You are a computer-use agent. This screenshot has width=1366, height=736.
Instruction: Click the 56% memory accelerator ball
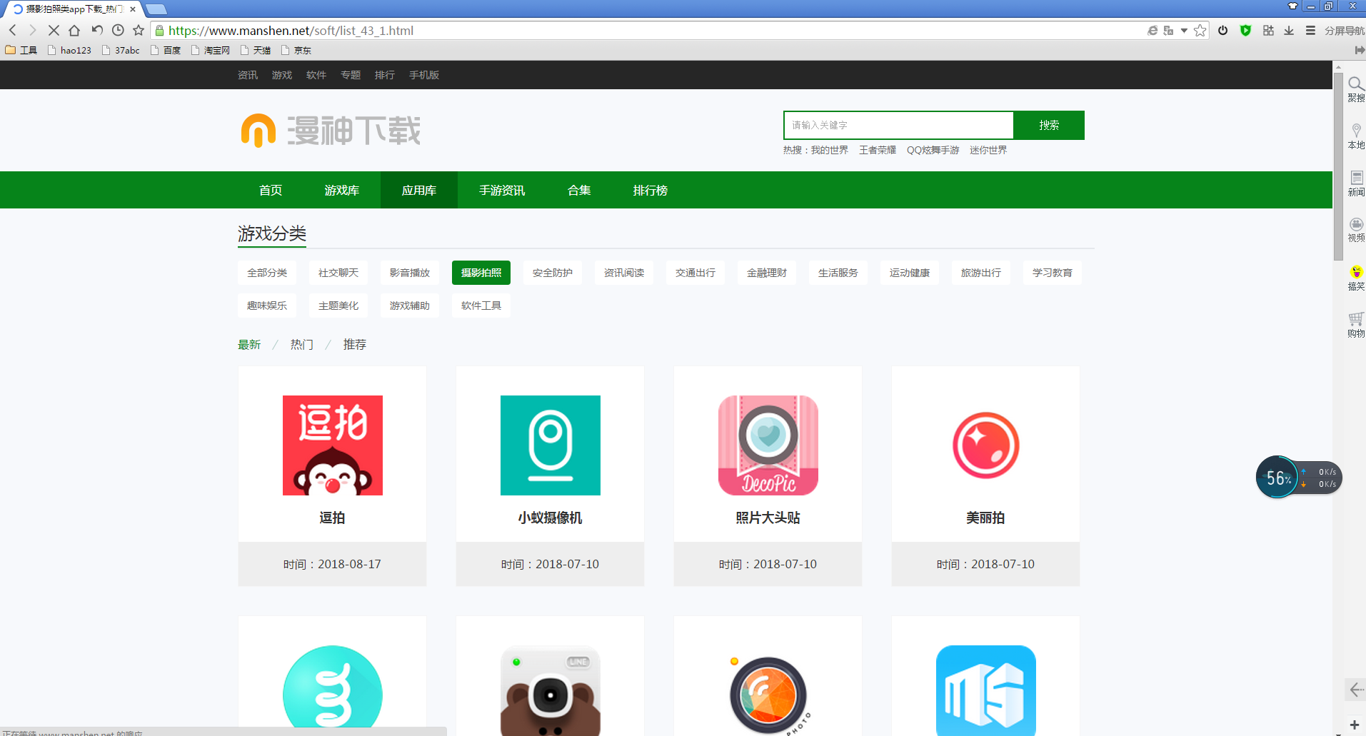tap(1277, 478)
